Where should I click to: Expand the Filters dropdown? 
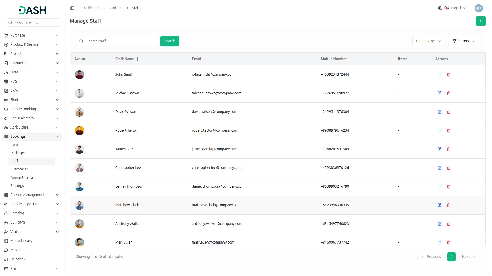[464, 41]
